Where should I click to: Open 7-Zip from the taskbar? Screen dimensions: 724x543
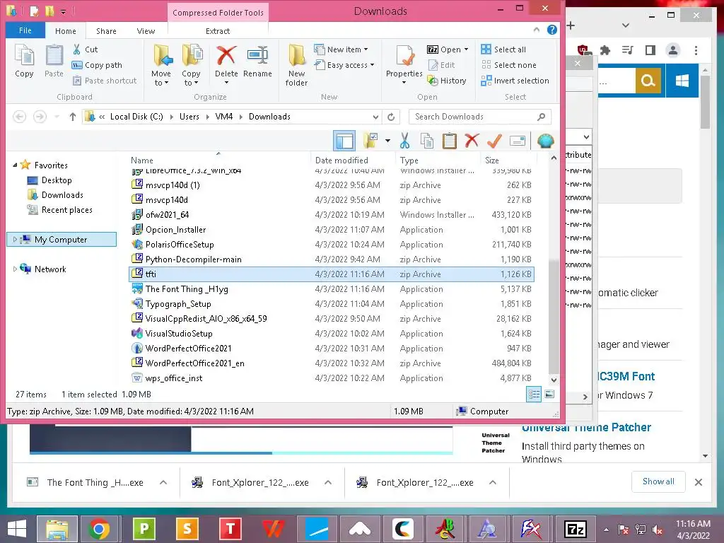[576, 529]
